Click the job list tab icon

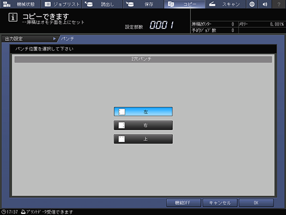[48, 4]
